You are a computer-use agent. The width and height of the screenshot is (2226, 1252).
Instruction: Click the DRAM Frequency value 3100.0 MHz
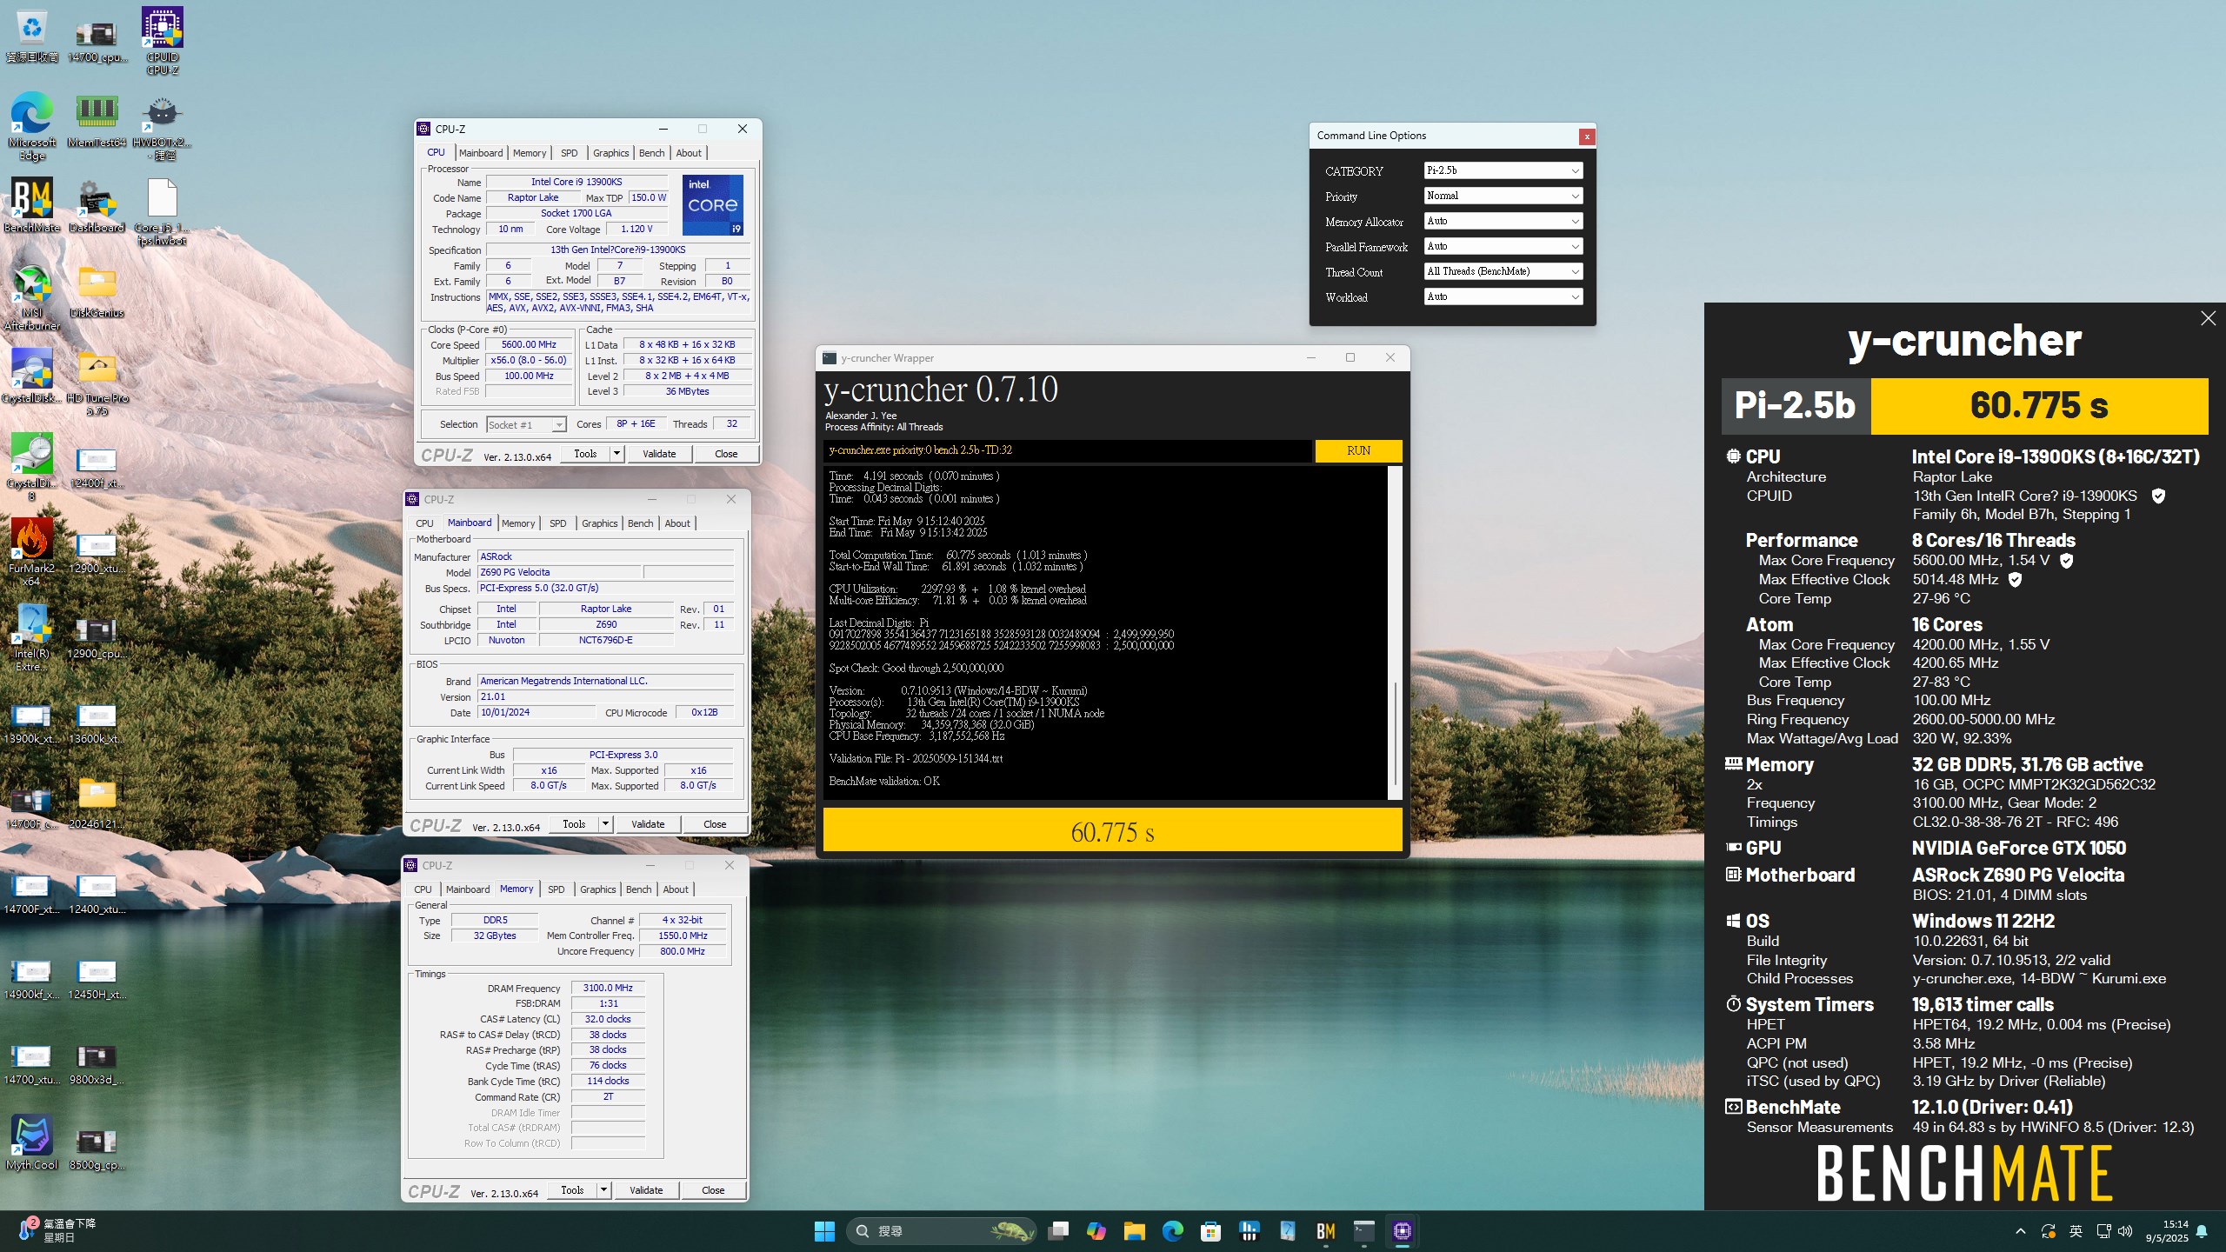608,988
